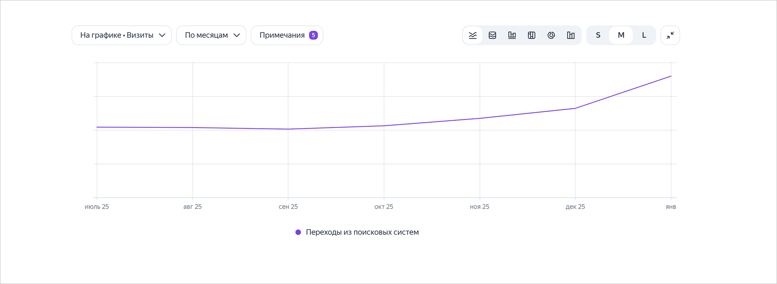Click the "янв" axis label
The image size is (777, 284).
coord(671,207)
